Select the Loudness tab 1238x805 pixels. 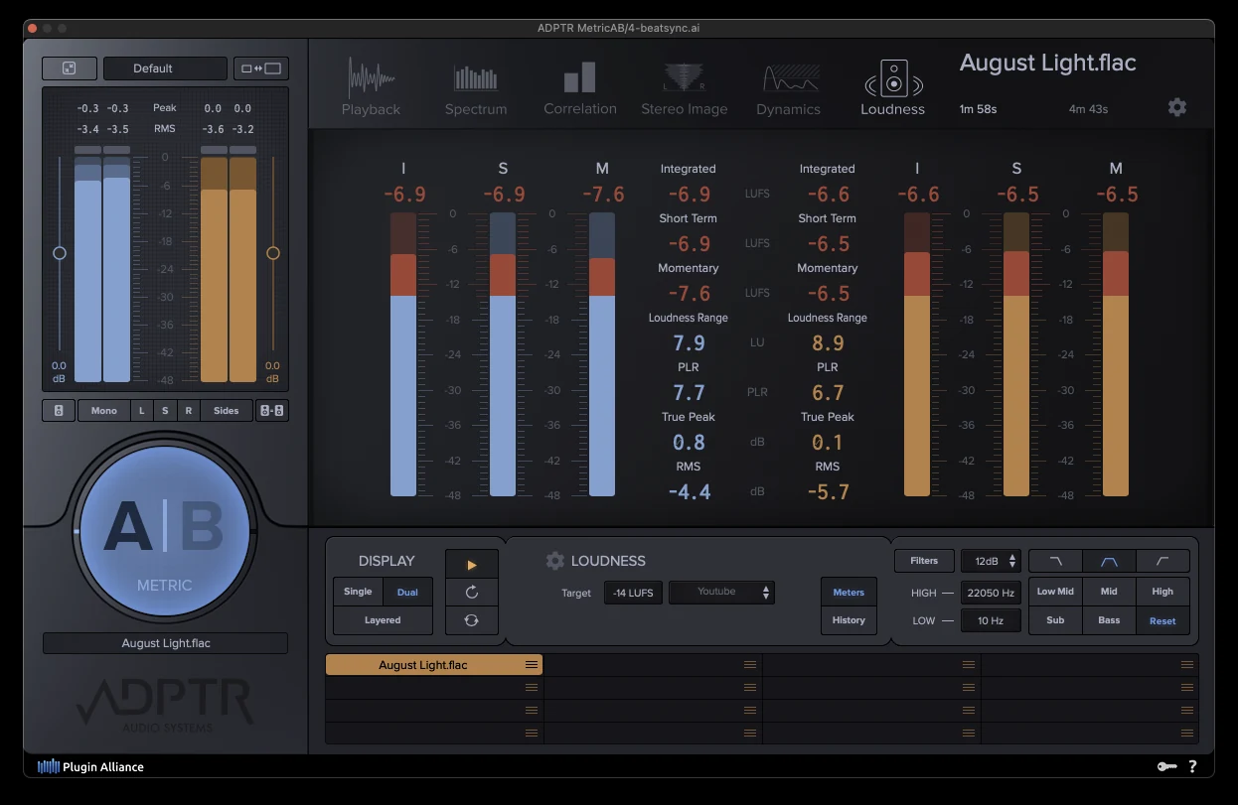892,88
